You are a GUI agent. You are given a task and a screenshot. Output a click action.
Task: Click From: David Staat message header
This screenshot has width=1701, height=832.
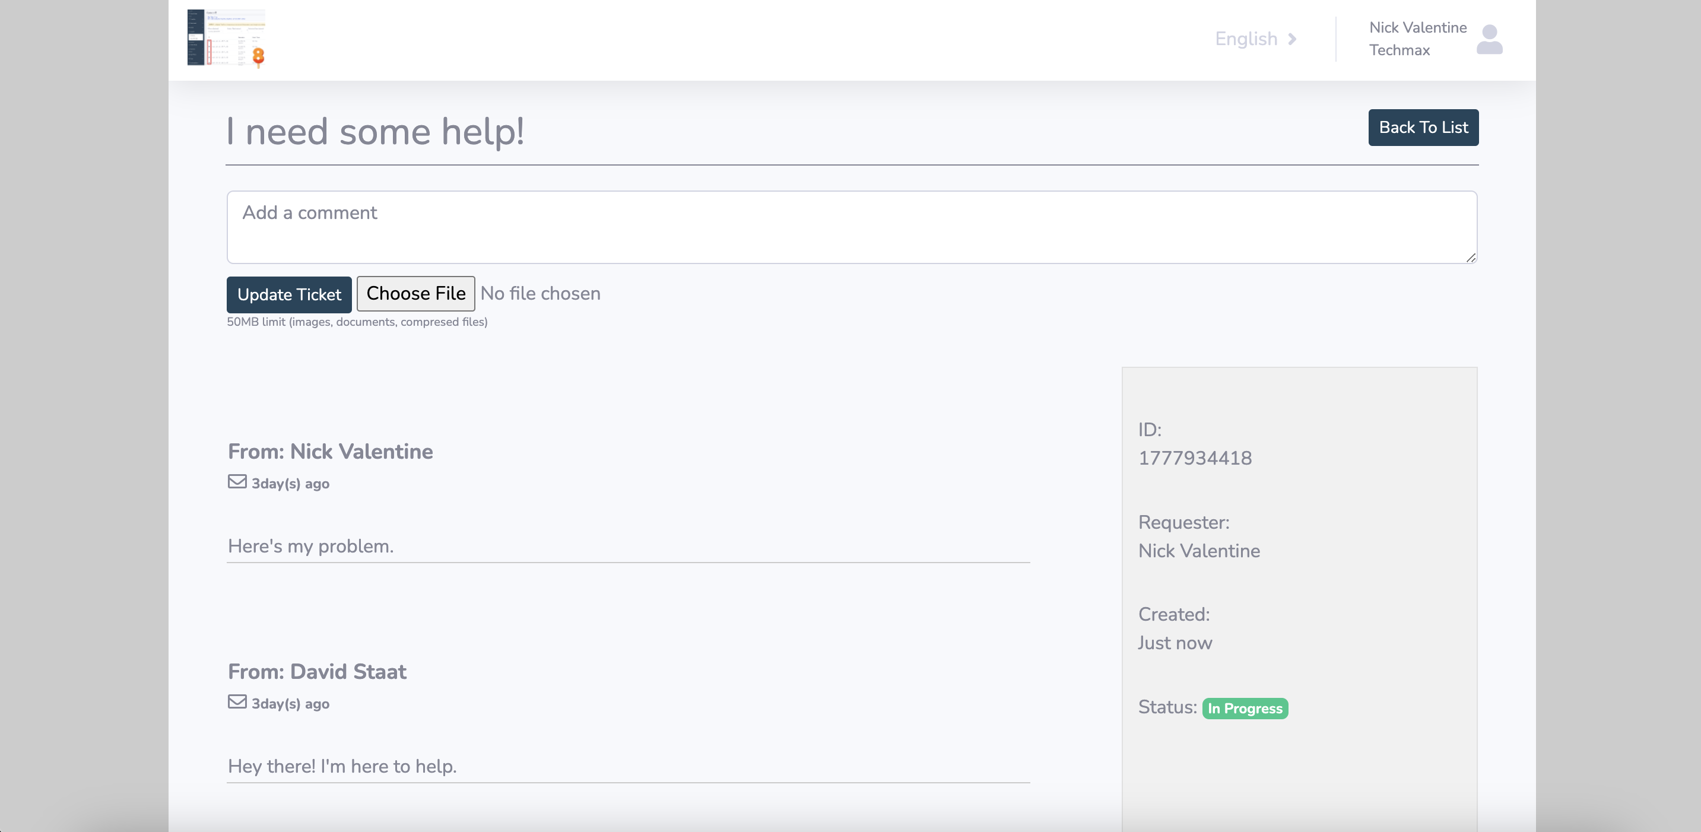[x=317, y=671]
